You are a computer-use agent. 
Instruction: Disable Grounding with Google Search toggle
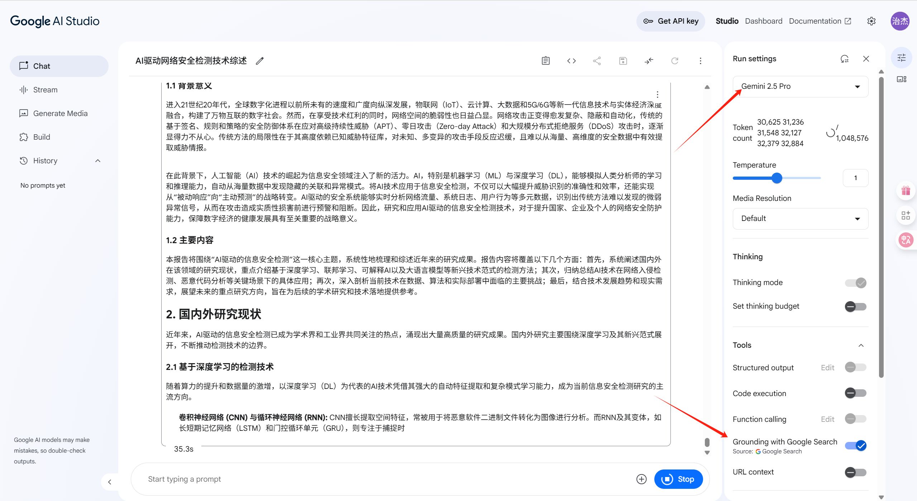pyautogui.click(x=855, y=445)
